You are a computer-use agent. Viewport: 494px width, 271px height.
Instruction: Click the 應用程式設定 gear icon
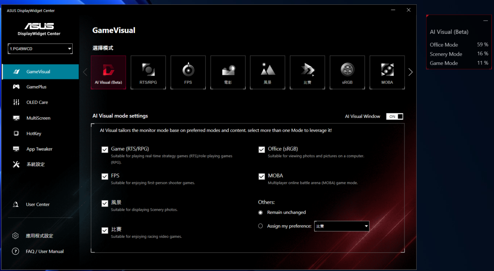coord(15,236)
